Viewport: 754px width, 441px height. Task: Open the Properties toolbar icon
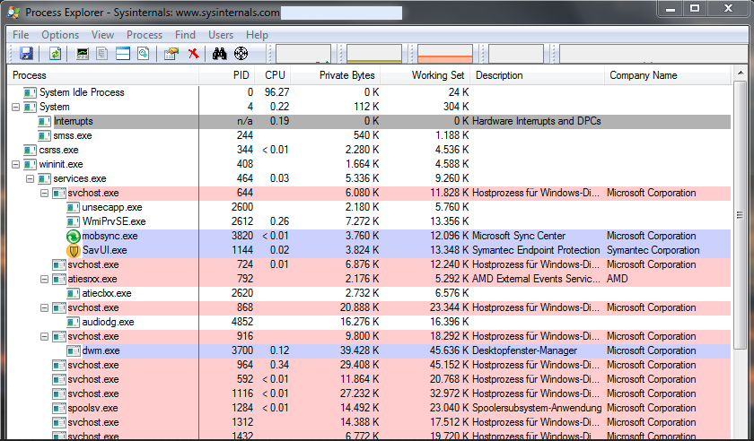[171, 53]
